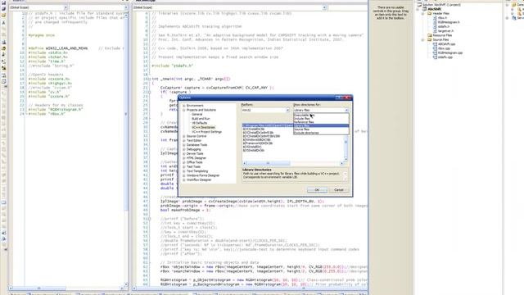Screen dimensions: 524x295
Task: Select VB Defaults options page
Action: tap(199, 123)
